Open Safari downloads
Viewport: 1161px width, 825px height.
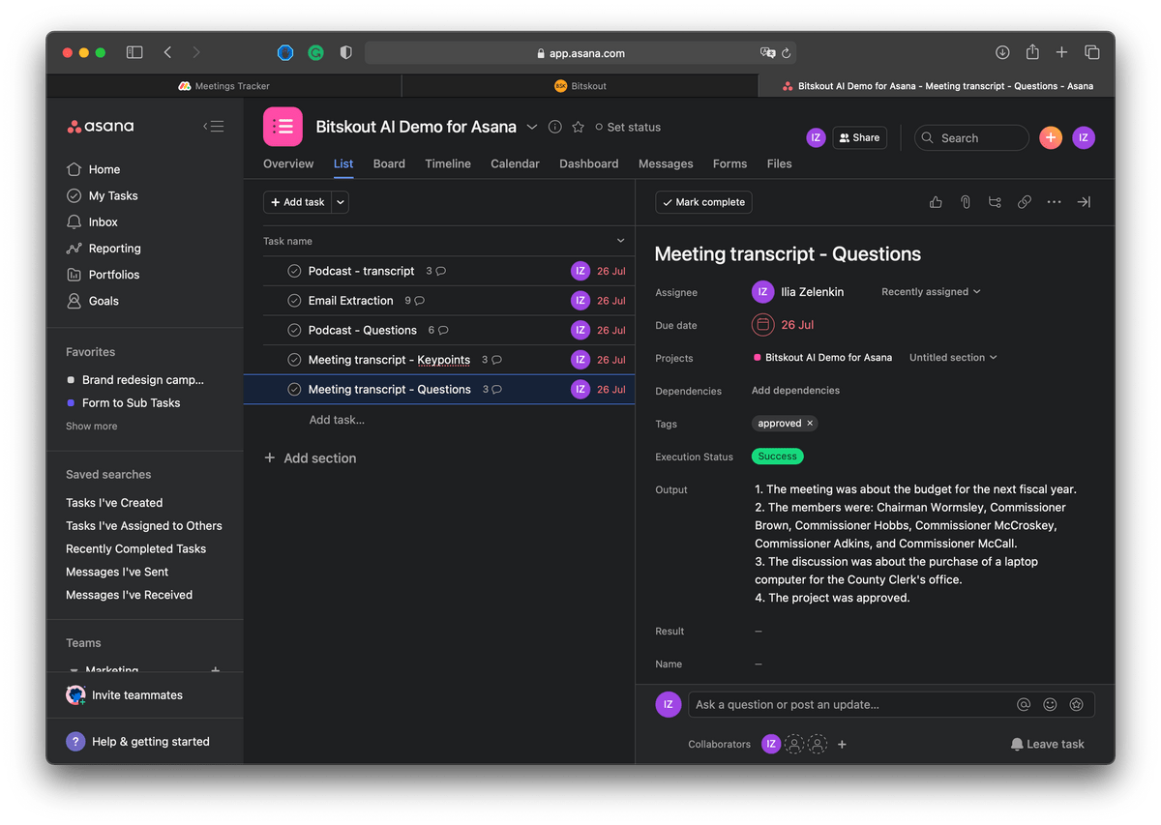pos(1002,52)
